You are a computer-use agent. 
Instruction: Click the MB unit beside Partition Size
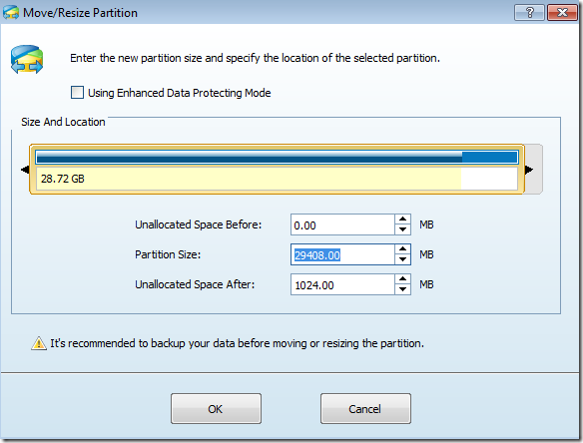[x=426, y=254]
